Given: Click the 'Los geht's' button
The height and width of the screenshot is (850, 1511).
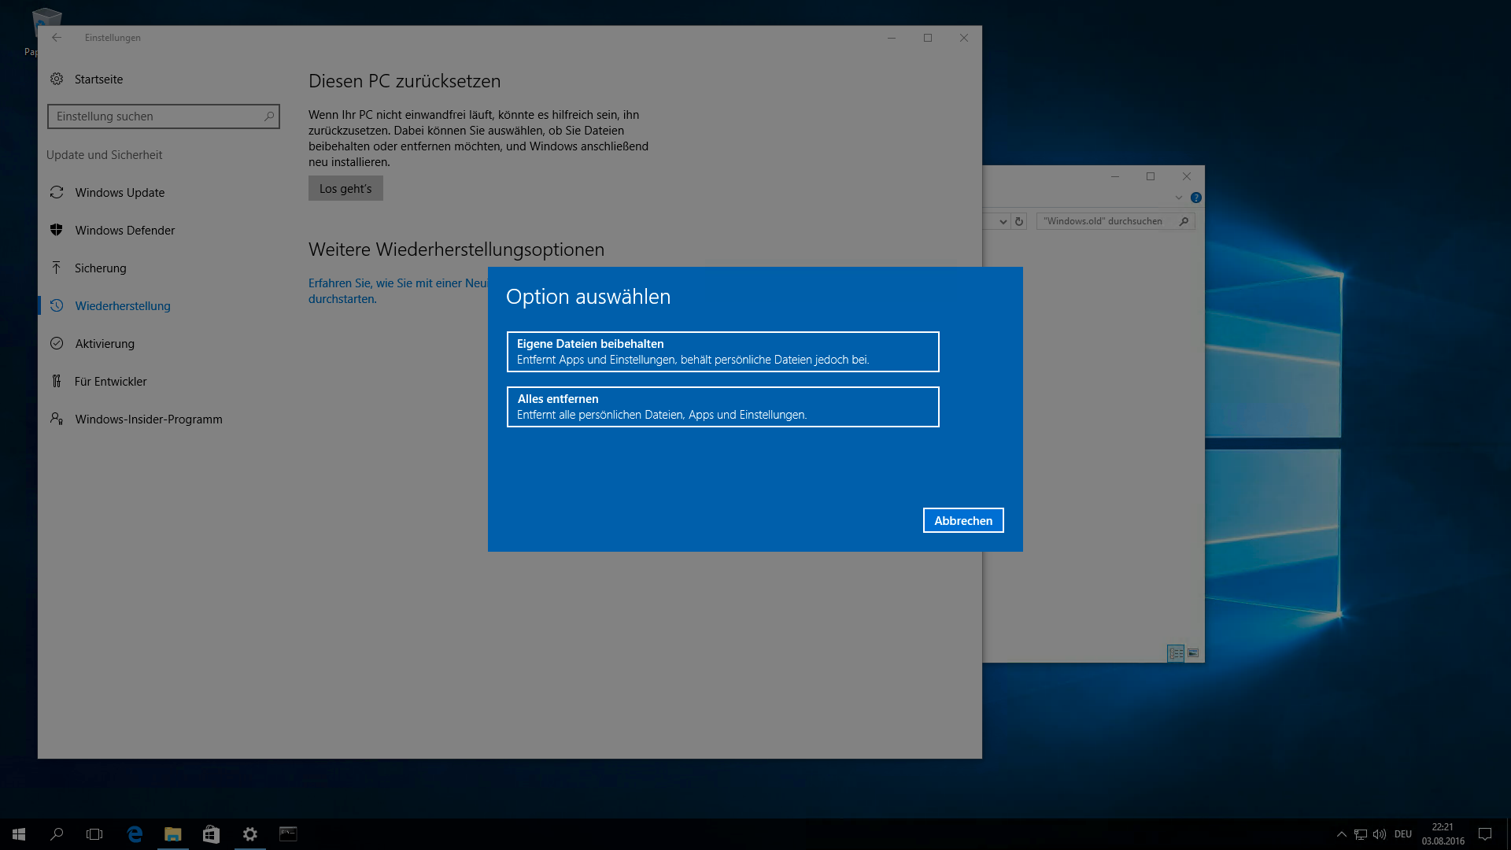Looking at the screenshot, I should click(345, 189).
